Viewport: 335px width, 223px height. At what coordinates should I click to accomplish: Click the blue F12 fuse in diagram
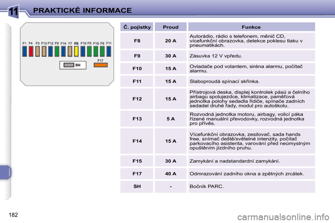tap(50, 52)
